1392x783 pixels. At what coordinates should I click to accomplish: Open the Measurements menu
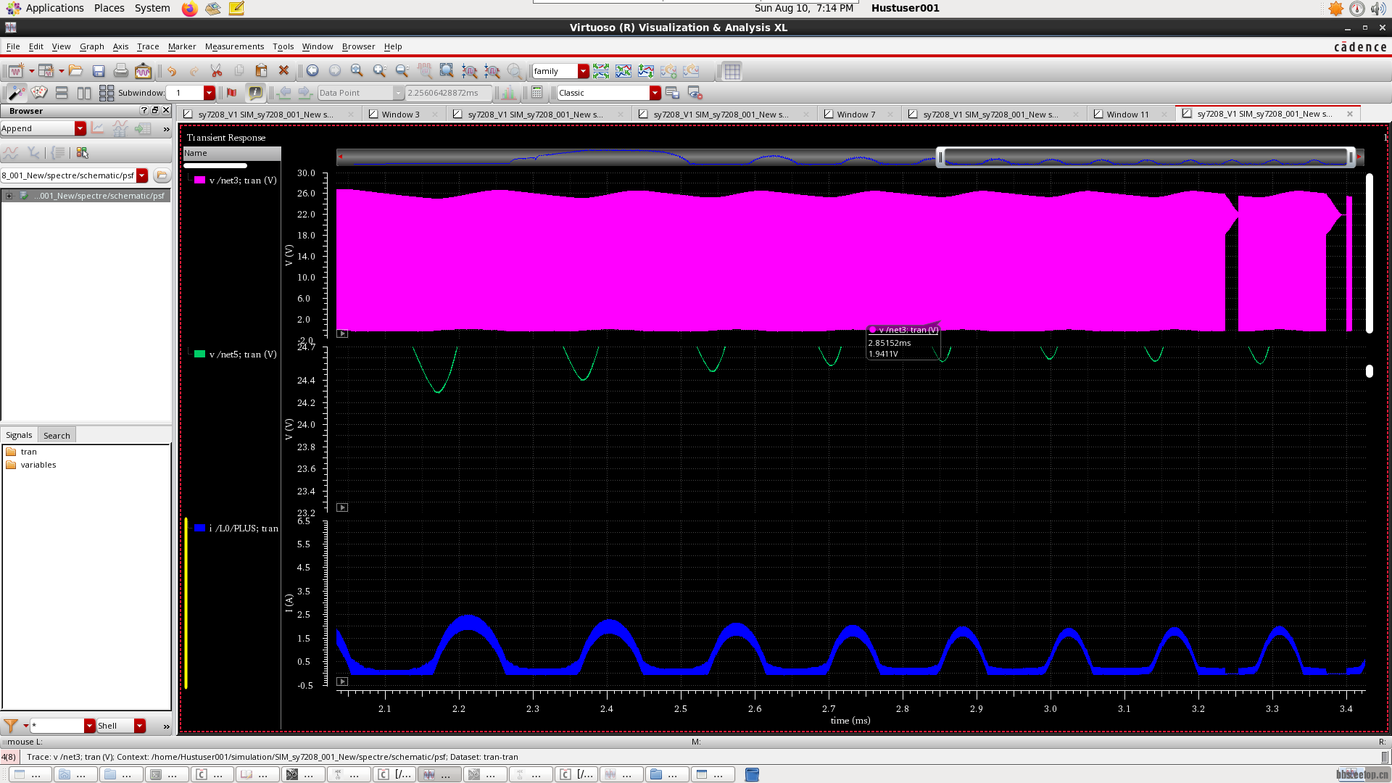click(234, 46)
